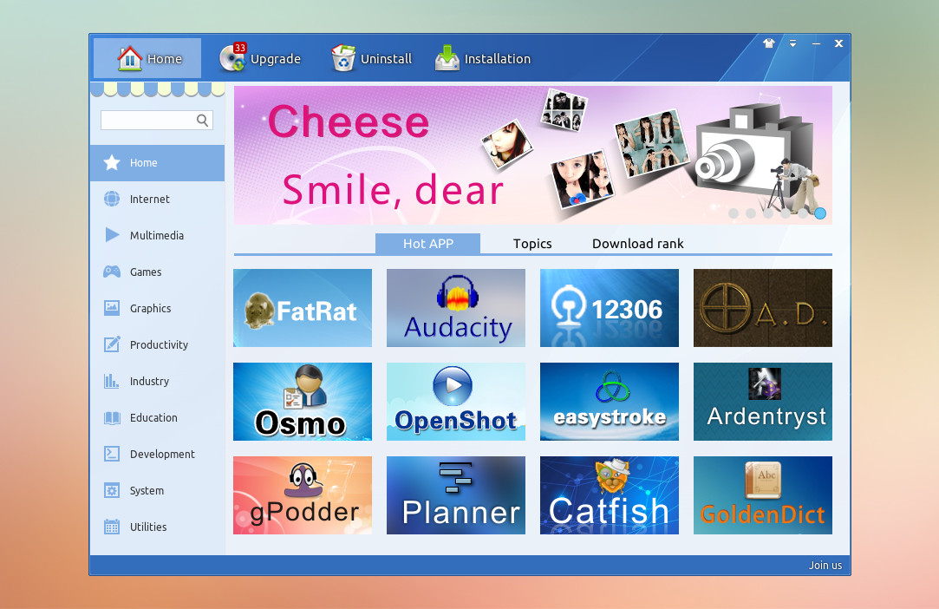Click the Join us link

(x=825, y=566)
